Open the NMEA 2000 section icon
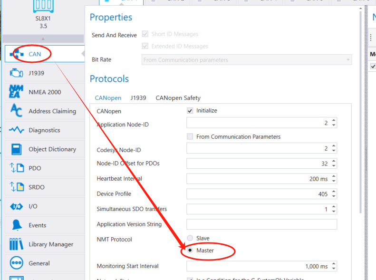Image resolution: width=376 pixels, height=280 pixels. click(17, 92)
